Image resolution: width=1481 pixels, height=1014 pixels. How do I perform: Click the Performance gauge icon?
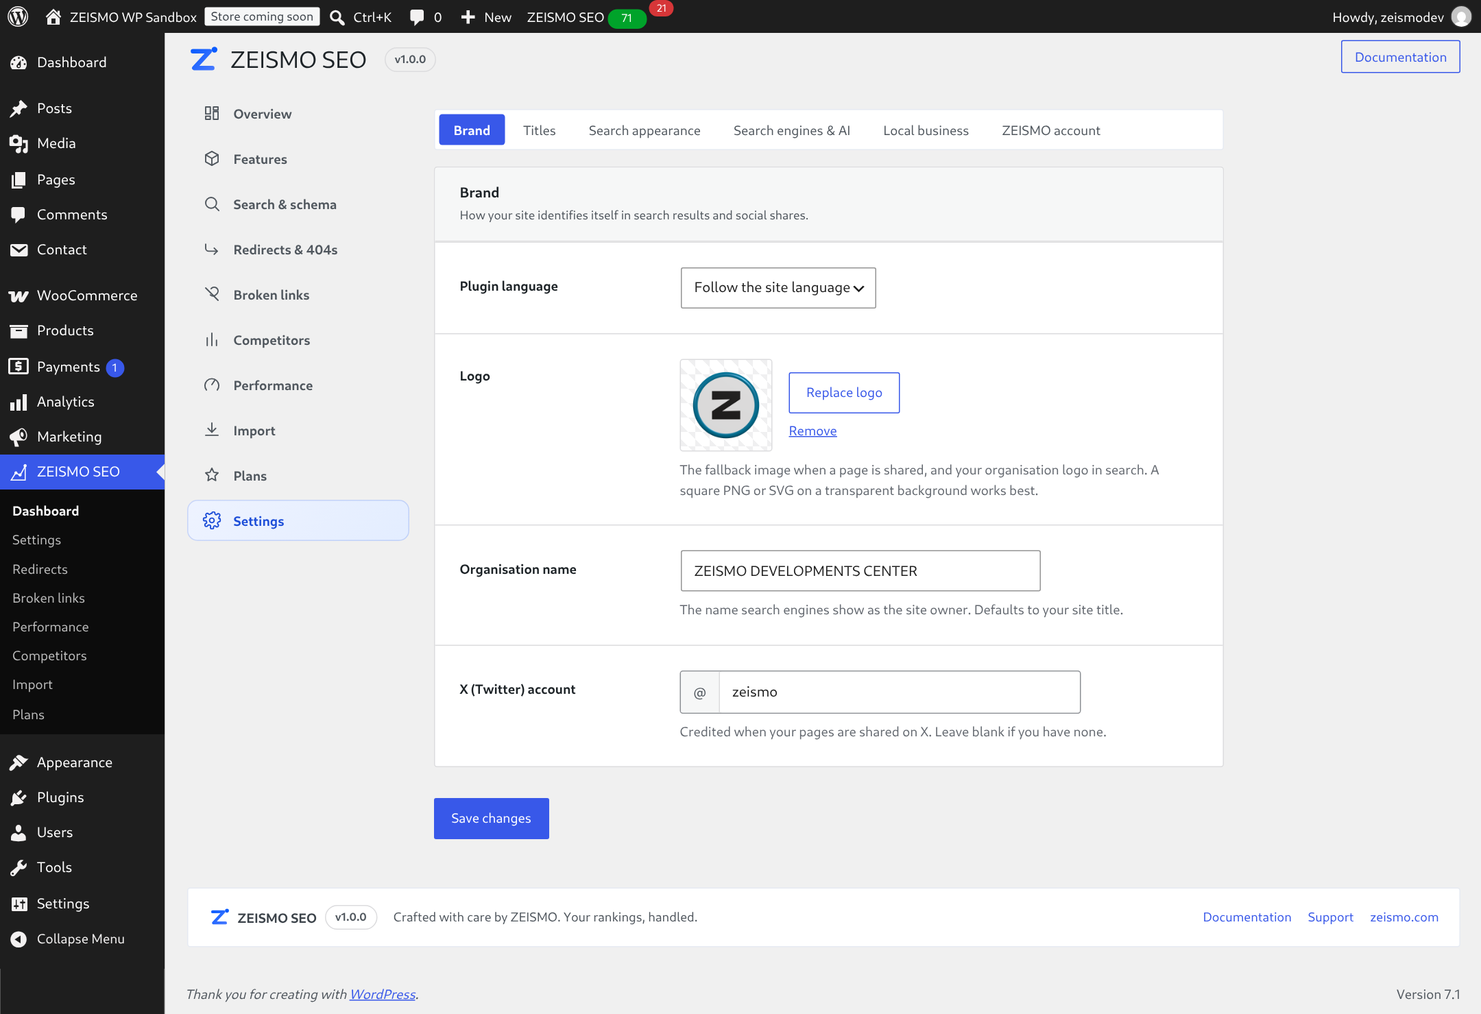click(212, 385)
